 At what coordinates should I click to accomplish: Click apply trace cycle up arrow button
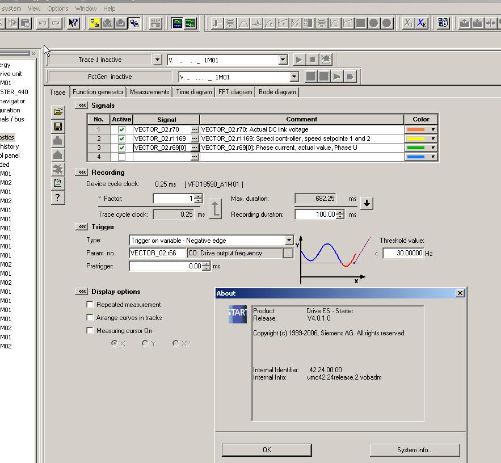tap(216, 209)
